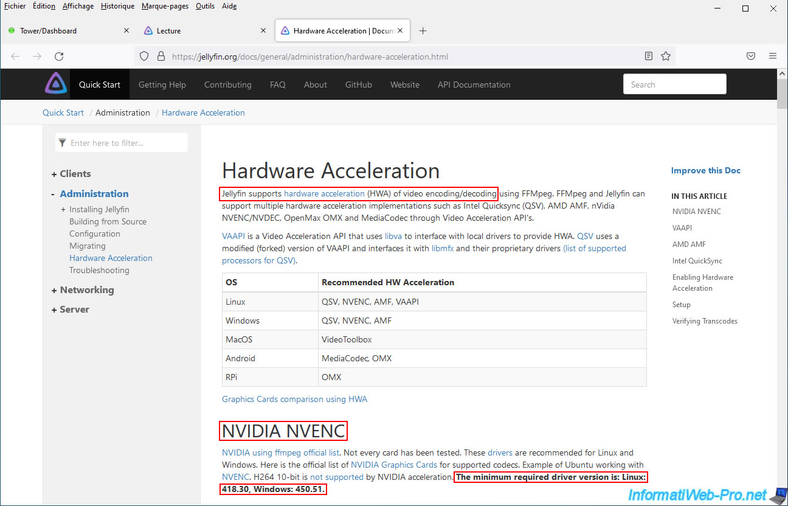Open the Improve this Doc link

click(x=705, y=170)
